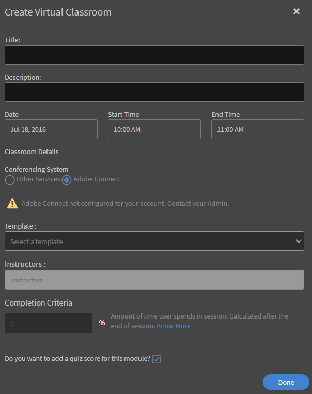Select the Adobe Connect radio button
The image size is (312, 394).
coord(67,180)
